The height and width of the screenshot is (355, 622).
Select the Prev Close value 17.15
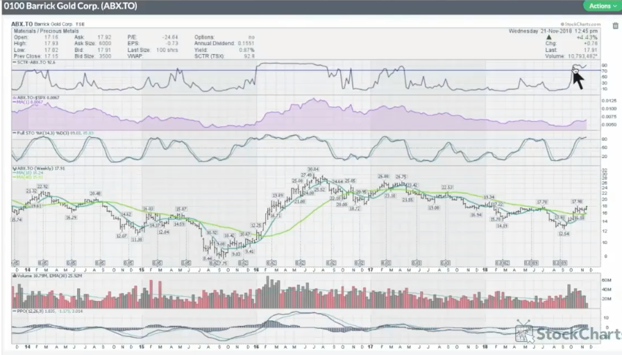point(51,56)
